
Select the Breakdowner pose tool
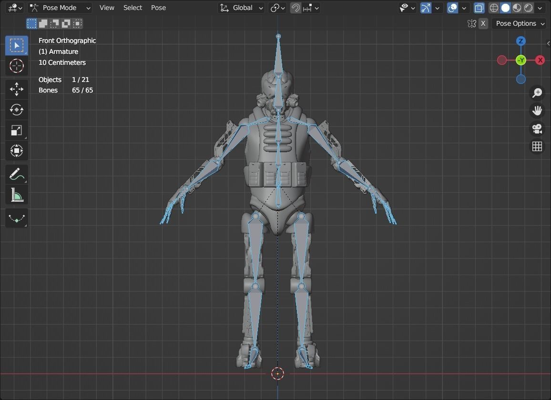click(x=17, y=218)
